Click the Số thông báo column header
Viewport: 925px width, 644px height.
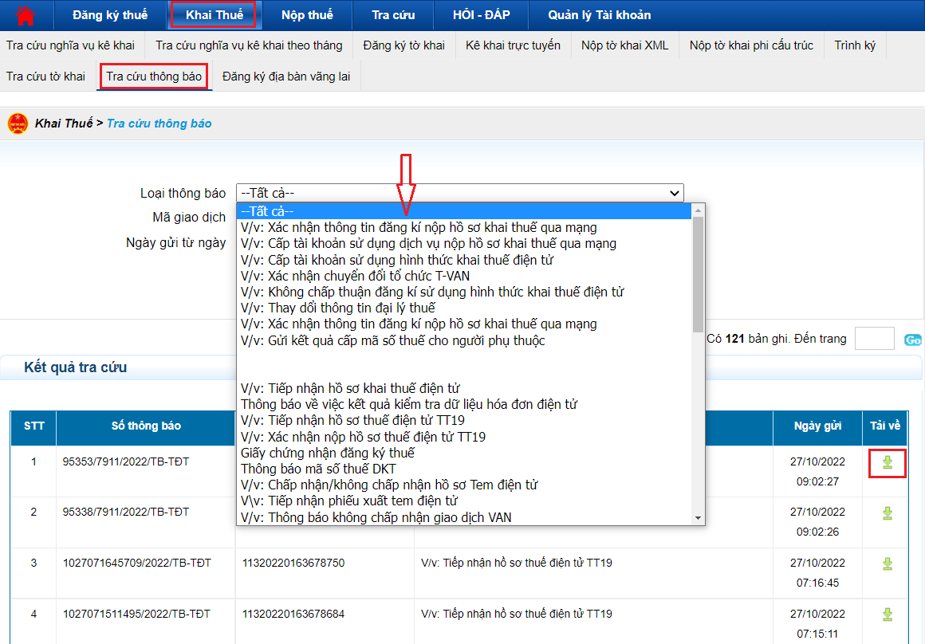click(146, 426)
